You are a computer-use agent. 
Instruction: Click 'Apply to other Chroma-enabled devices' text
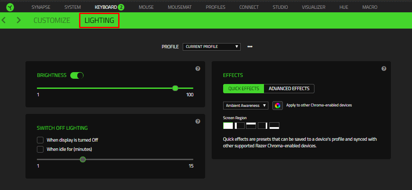click(319, 105)
